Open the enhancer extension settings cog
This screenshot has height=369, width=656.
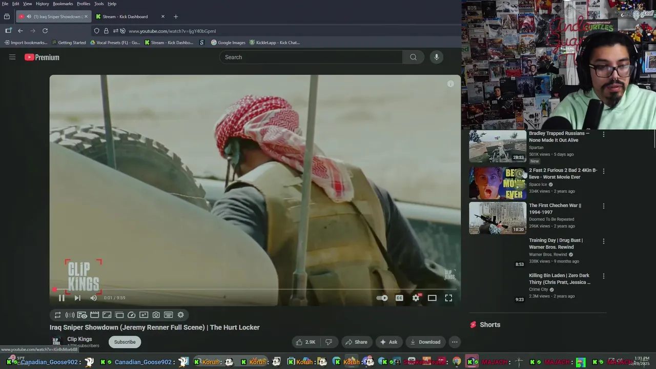(x=180, y=315)
